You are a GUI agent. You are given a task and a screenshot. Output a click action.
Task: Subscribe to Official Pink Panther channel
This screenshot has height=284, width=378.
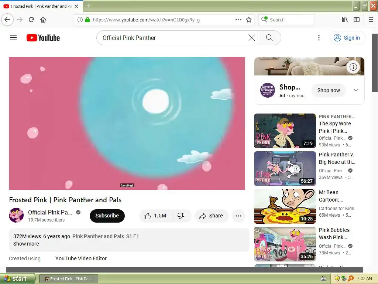point(107,216)
